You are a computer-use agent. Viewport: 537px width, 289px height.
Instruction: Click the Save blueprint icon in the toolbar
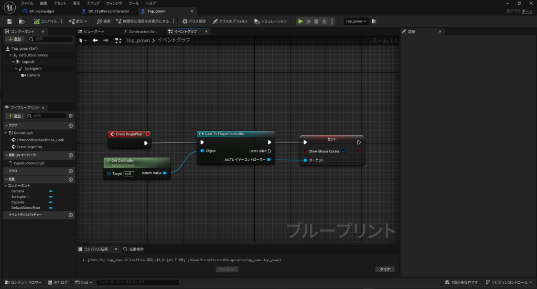pos(9,21)
